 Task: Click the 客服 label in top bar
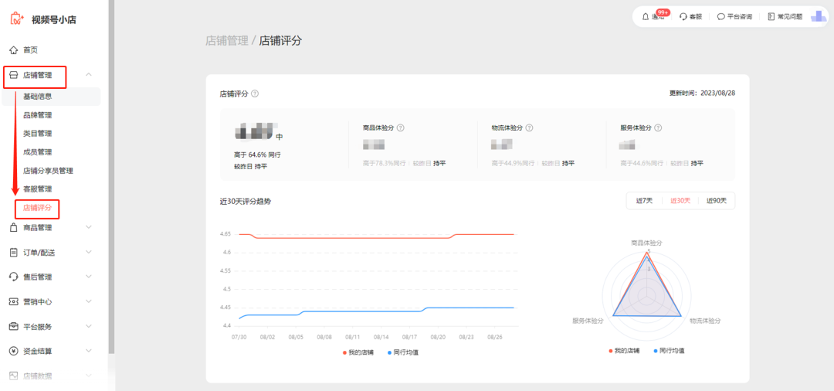tap(696, 16)
